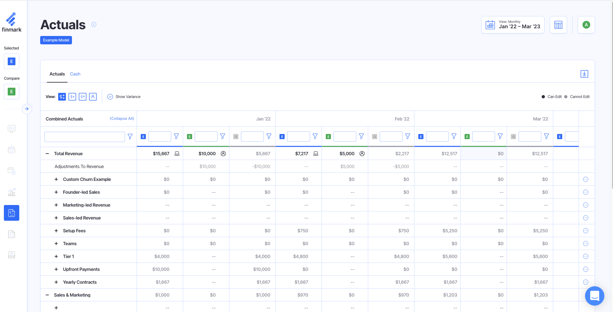Click the user avatar A icon
The image size is (613, 312).
pos(586,25)
